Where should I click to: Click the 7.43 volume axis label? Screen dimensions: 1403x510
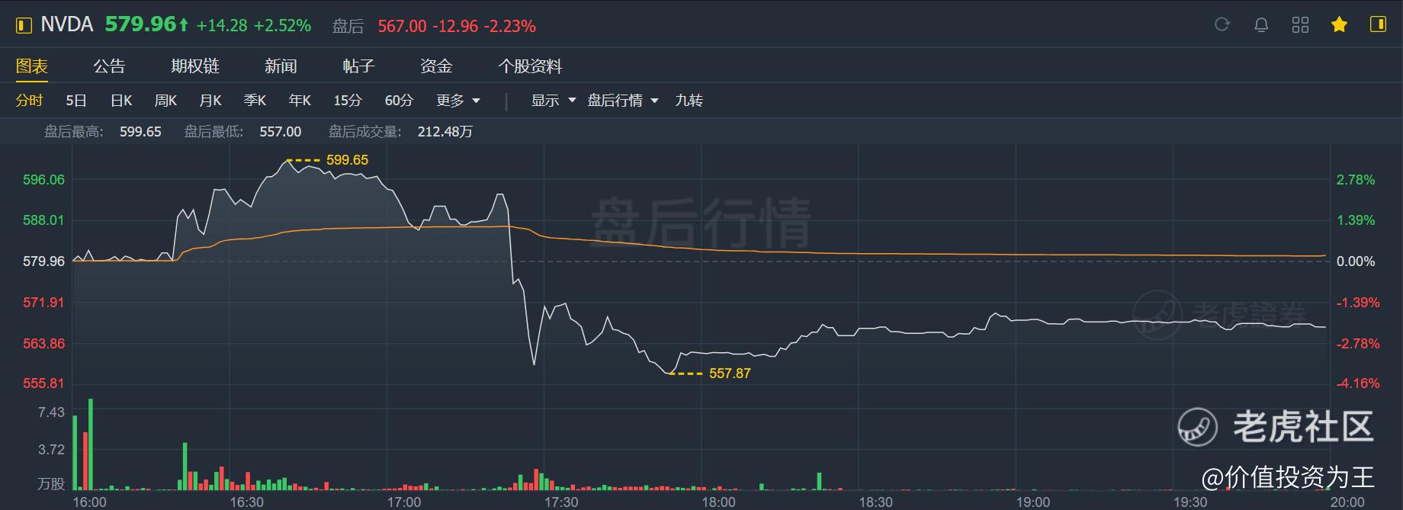pos(51,412)
